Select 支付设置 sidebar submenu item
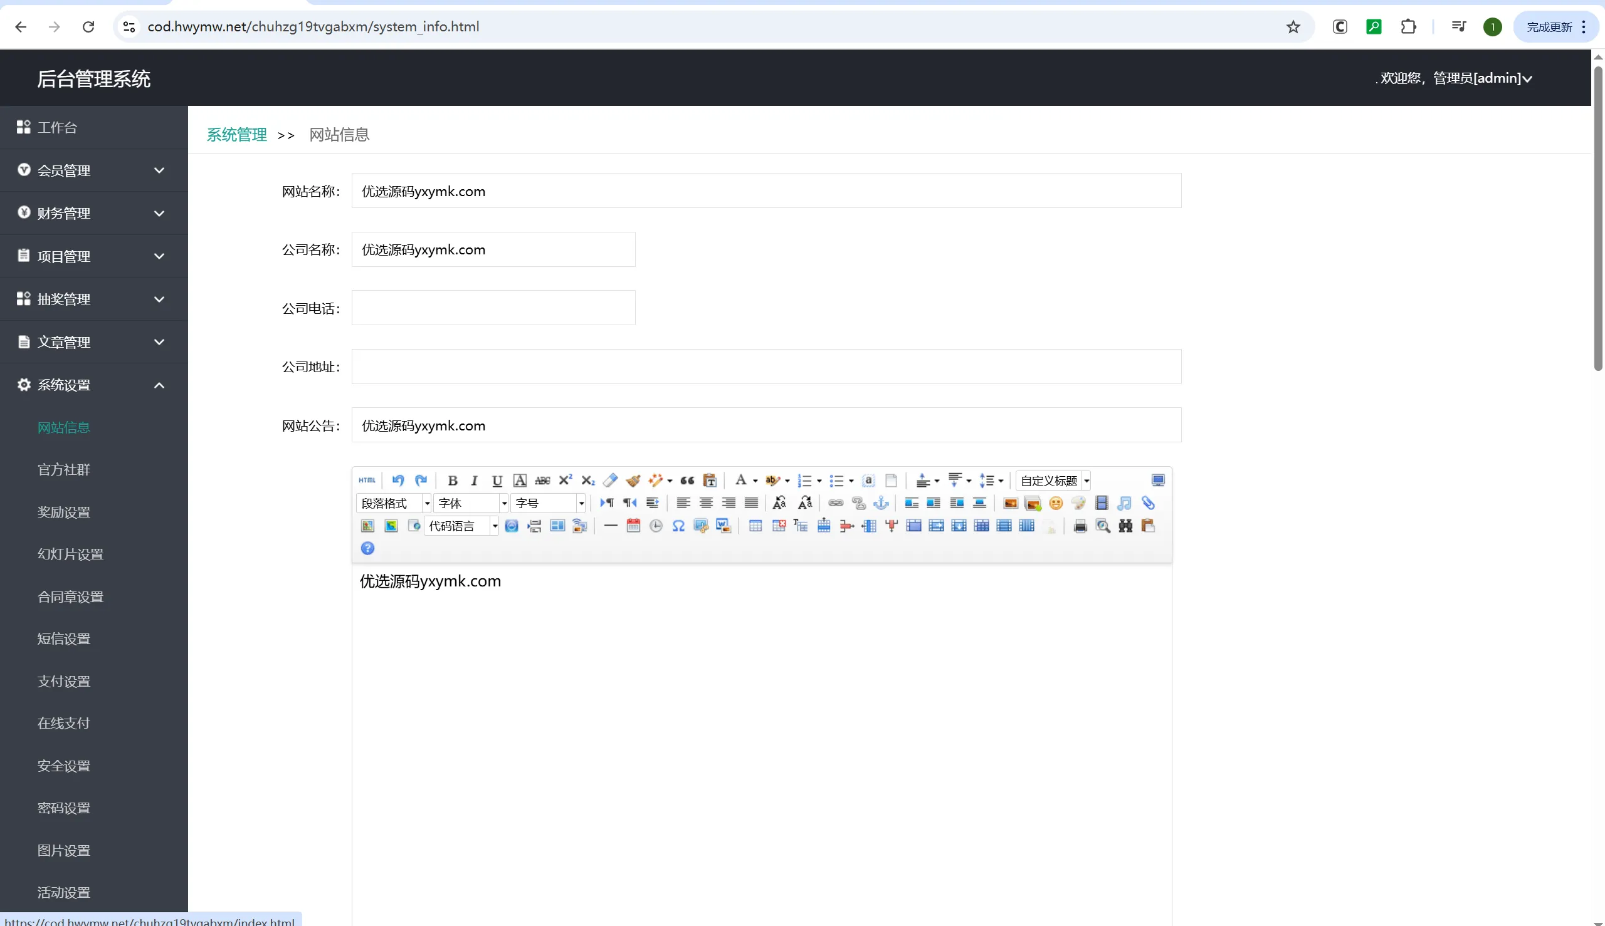This screenshot has height=926, width=1605. point(64,681)
